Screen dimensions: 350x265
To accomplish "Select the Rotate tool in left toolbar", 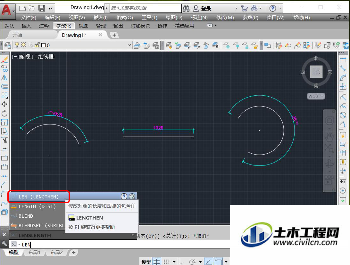I will click(x=4, y=113).
